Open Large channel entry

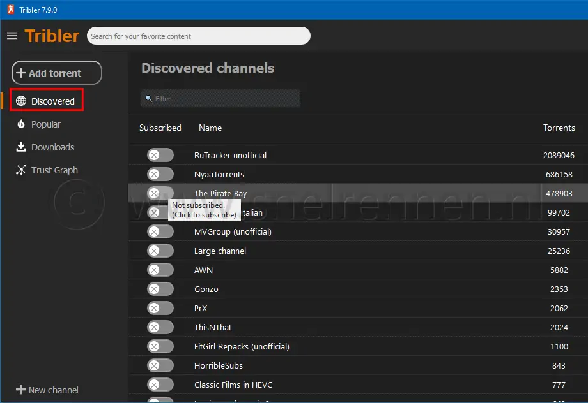pyautogui.click(x=220, y=251)
